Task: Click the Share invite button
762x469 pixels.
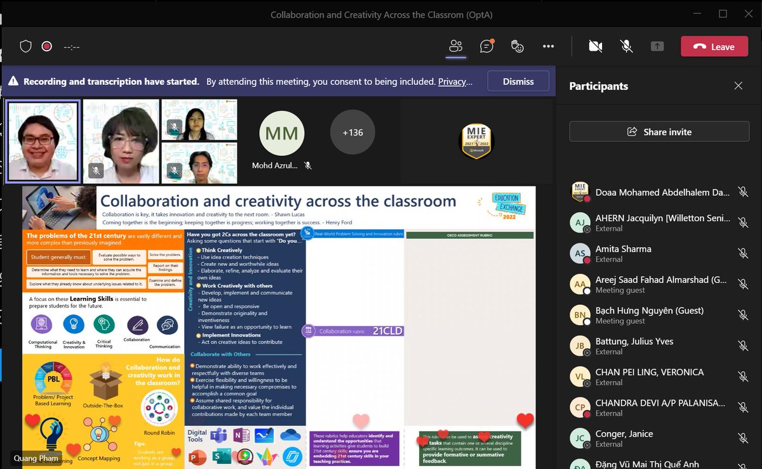Action: (x=659, y=132)
